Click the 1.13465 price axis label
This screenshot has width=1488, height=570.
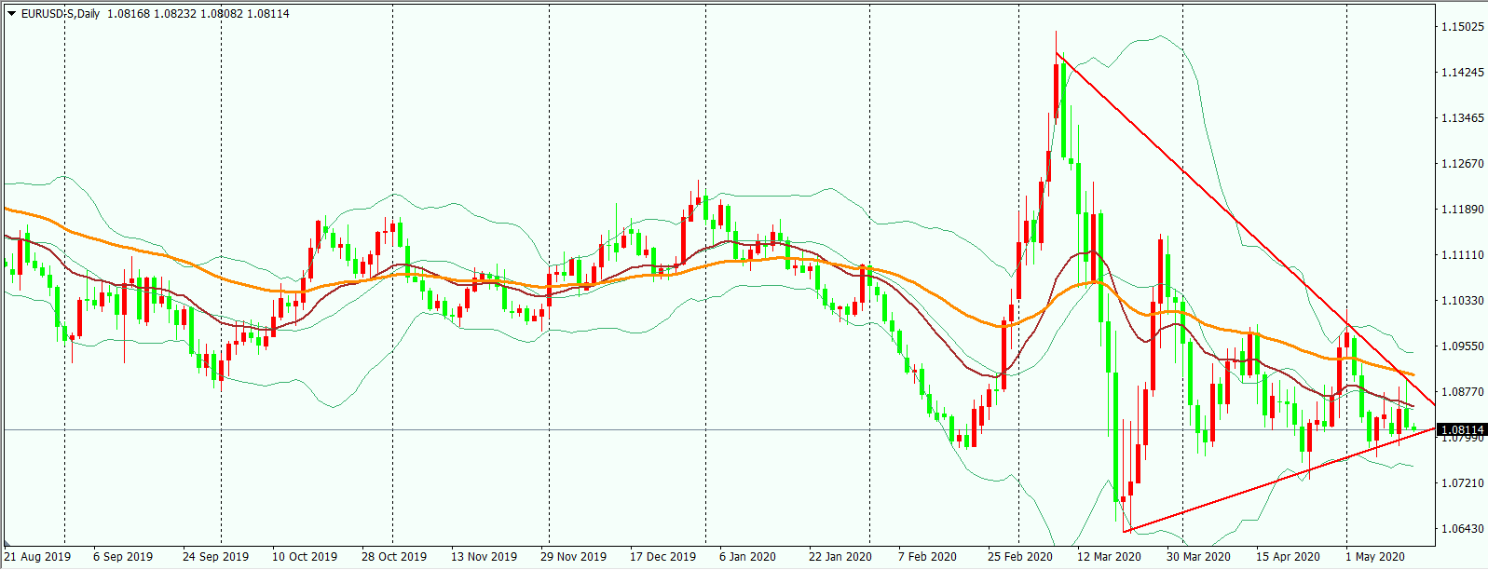(x=1462, y=118)
